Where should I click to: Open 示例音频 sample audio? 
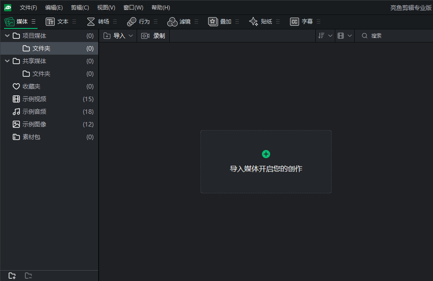click(x=49, y=112)
